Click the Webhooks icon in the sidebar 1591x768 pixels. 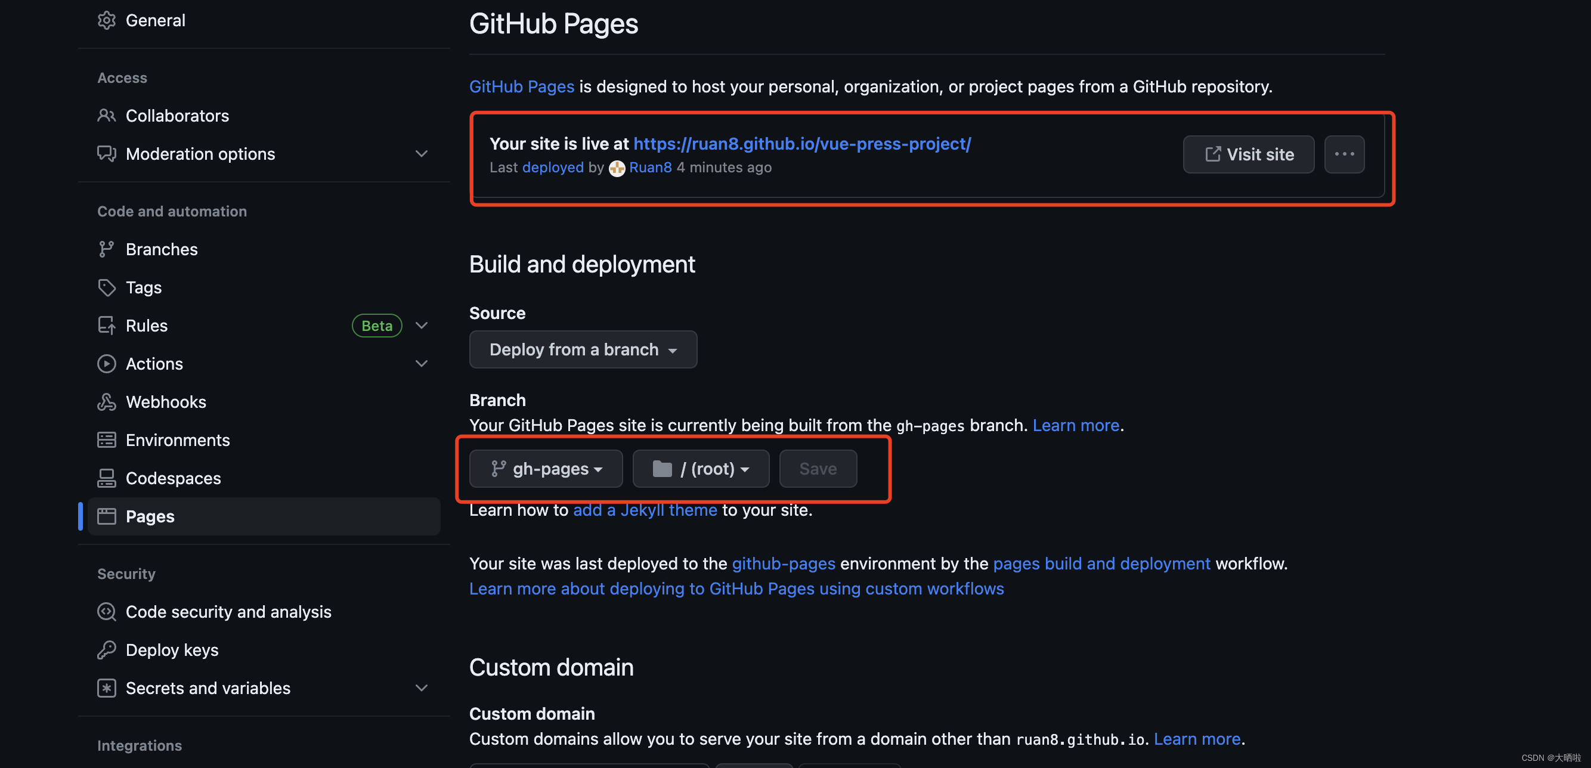pos(106,402)
